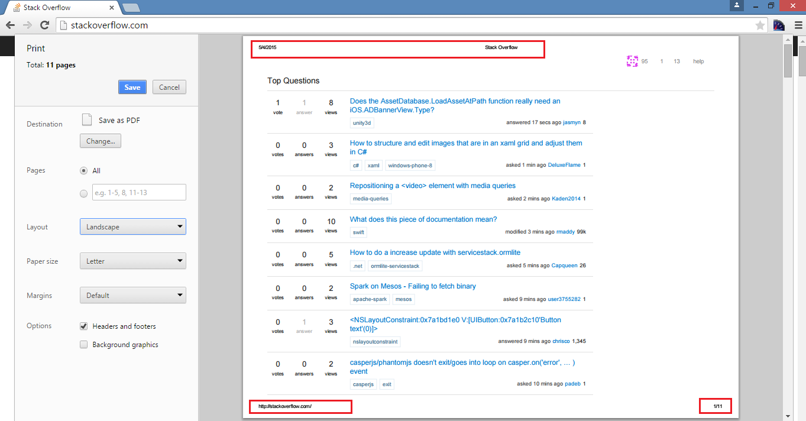Click the ormlite-servicestack tag

tap(395, 266)
